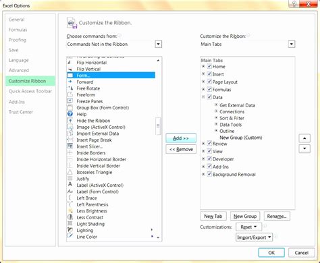The width and height of the screenshot is (320, 263).
Task: Click the Left Brace icon
Action: pos(70,198)
